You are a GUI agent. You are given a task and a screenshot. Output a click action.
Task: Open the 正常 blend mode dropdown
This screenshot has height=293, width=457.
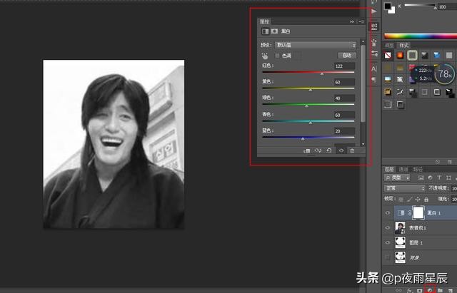[404, 188]
